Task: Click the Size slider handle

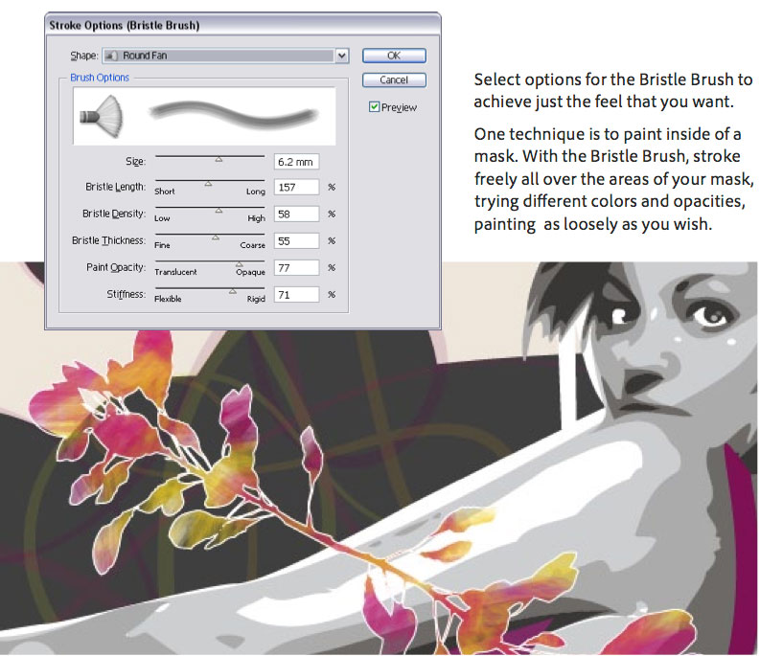Action: [219, 159]
